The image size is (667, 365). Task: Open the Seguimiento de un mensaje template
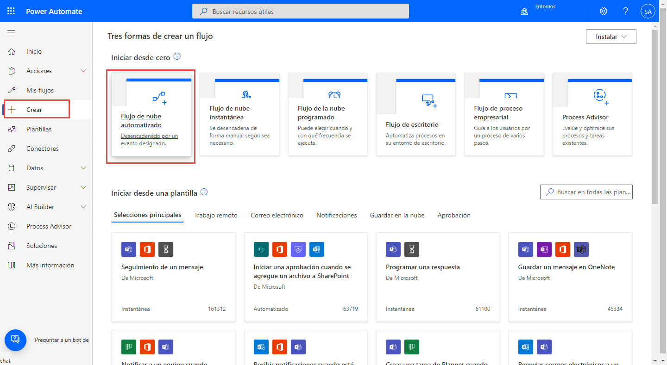coord(174,277)
